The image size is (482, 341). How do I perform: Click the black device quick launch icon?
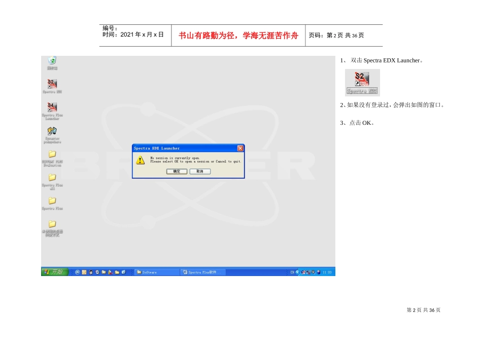91,272
